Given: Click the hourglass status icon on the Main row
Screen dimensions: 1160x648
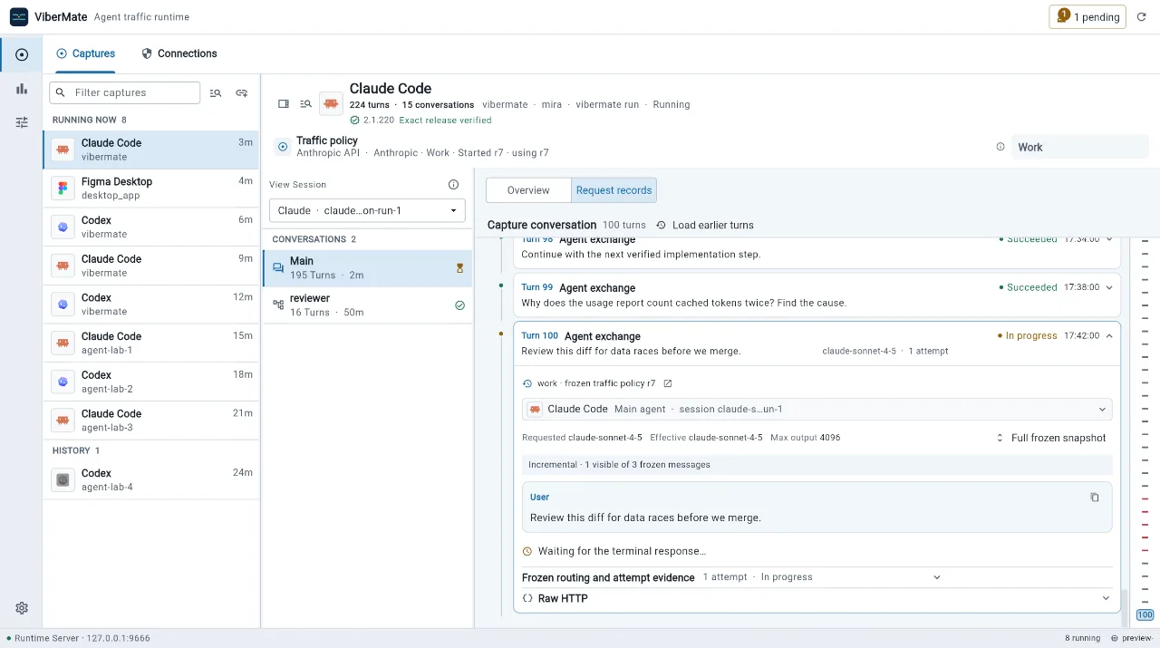Looking at the screenshot, I should coord(459,268).
